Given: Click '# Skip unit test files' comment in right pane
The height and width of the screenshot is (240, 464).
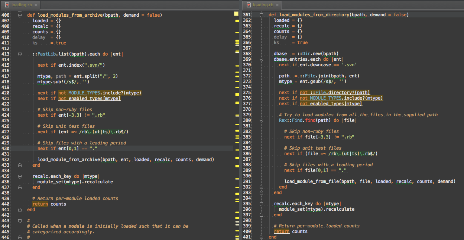Looking at the screenshot, I should tap(313, 148).
